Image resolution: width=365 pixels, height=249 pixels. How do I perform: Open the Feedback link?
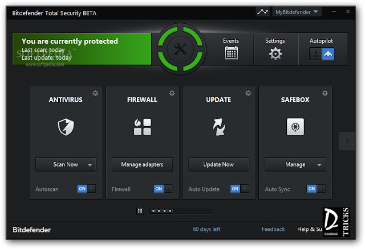273,229
